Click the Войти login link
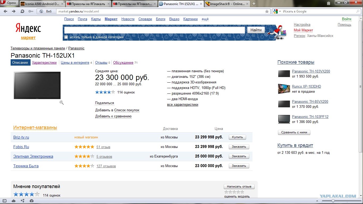 [x=347, y=19]
